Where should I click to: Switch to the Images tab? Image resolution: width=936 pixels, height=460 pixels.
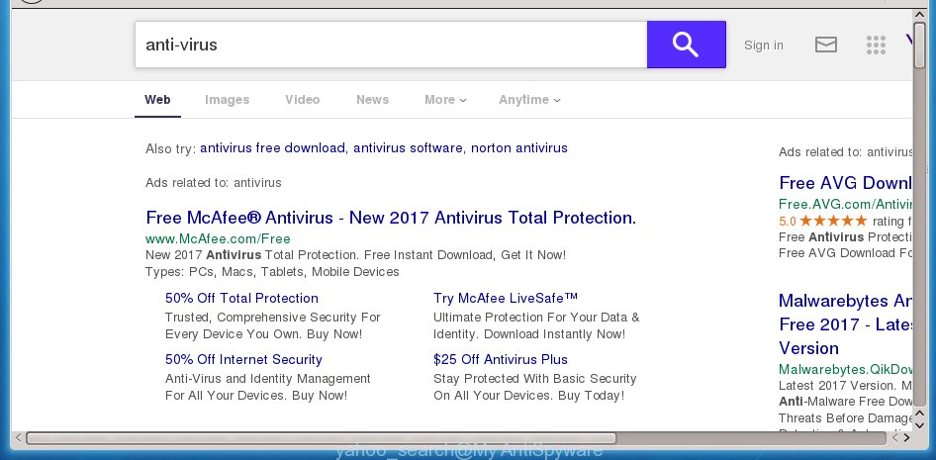coord(227,100)
